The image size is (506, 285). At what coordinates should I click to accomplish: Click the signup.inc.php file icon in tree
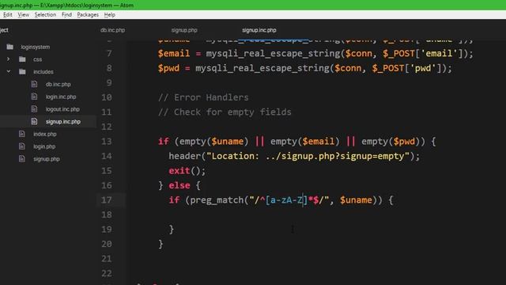pyautogui.click(x=34, y=121)
